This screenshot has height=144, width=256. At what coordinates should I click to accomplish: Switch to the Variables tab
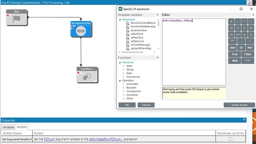click(x=8, y=127)
